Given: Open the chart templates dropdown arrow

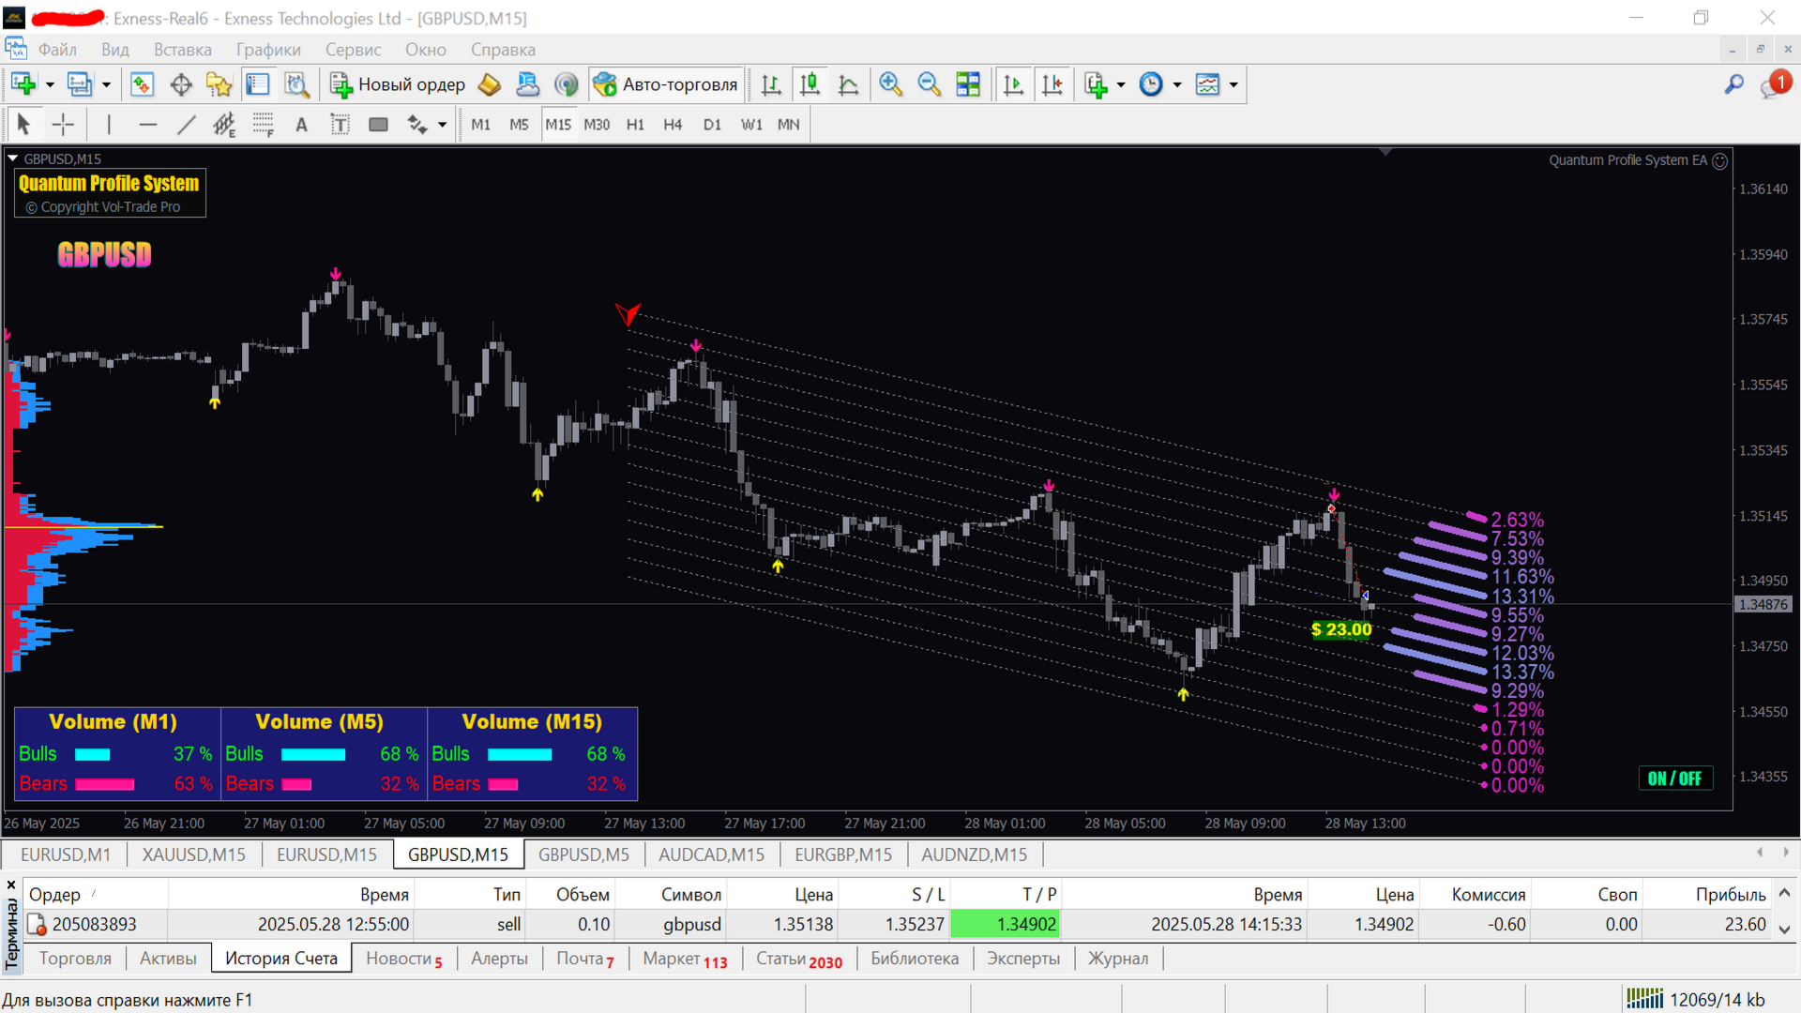Looking at the screenshot, I should coord(1233,84).
